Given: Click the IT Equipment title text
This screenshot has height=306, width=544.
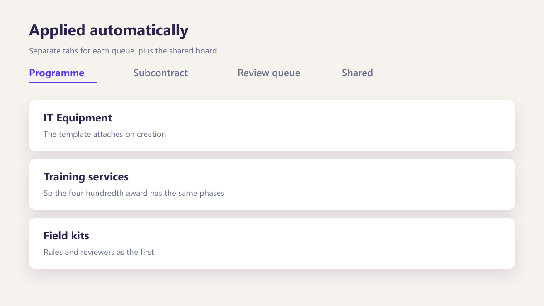Looking at the screenshot, I should pyautogui.click(x=78, y=118).
